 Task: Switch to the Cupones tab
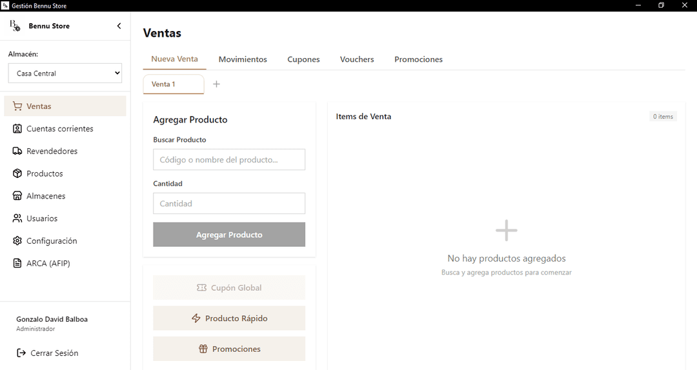(303, 59)
